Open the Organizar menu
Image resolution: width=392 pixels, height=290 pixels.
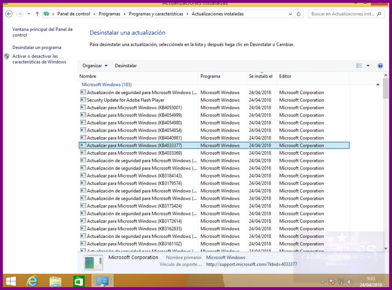(95, 66)
